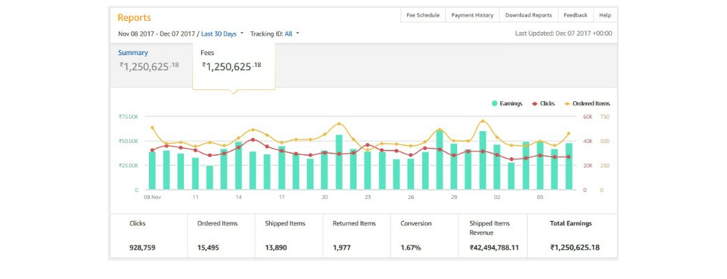Open the Last 30 Days date dropdown

[218, 33]
